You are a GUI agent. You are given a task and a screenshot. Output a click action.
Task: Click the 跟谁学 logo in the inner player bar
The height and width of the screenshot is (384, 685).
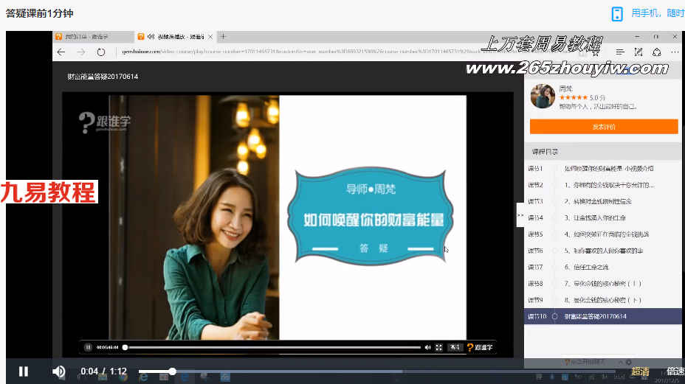(x=480, y=347)
